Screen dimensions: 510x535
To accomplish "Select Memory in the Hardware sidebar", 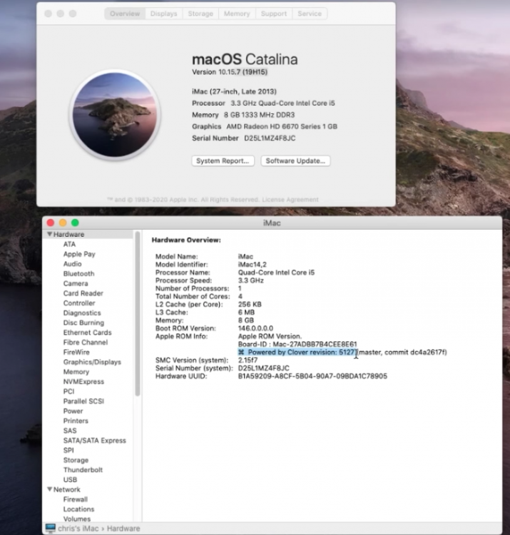I will point(76,372).
